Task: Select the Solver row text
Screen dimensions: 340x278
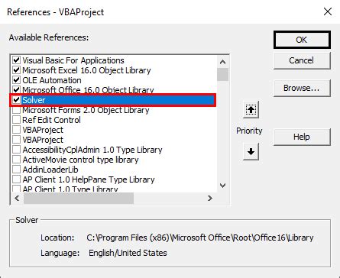Action: 34,100
